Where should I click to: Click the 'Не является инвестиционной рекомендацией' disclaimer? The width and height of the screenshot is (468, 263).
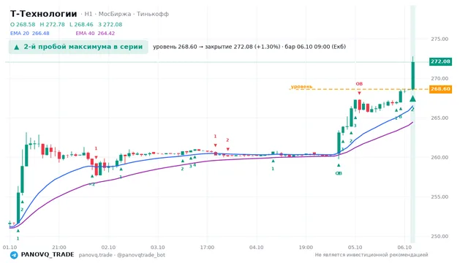(x=371, y=255)
